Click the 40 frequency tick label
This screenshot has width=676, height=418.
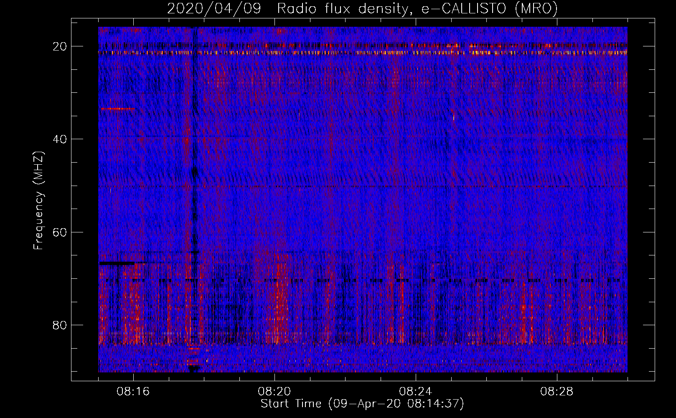(x=60, y=139)
